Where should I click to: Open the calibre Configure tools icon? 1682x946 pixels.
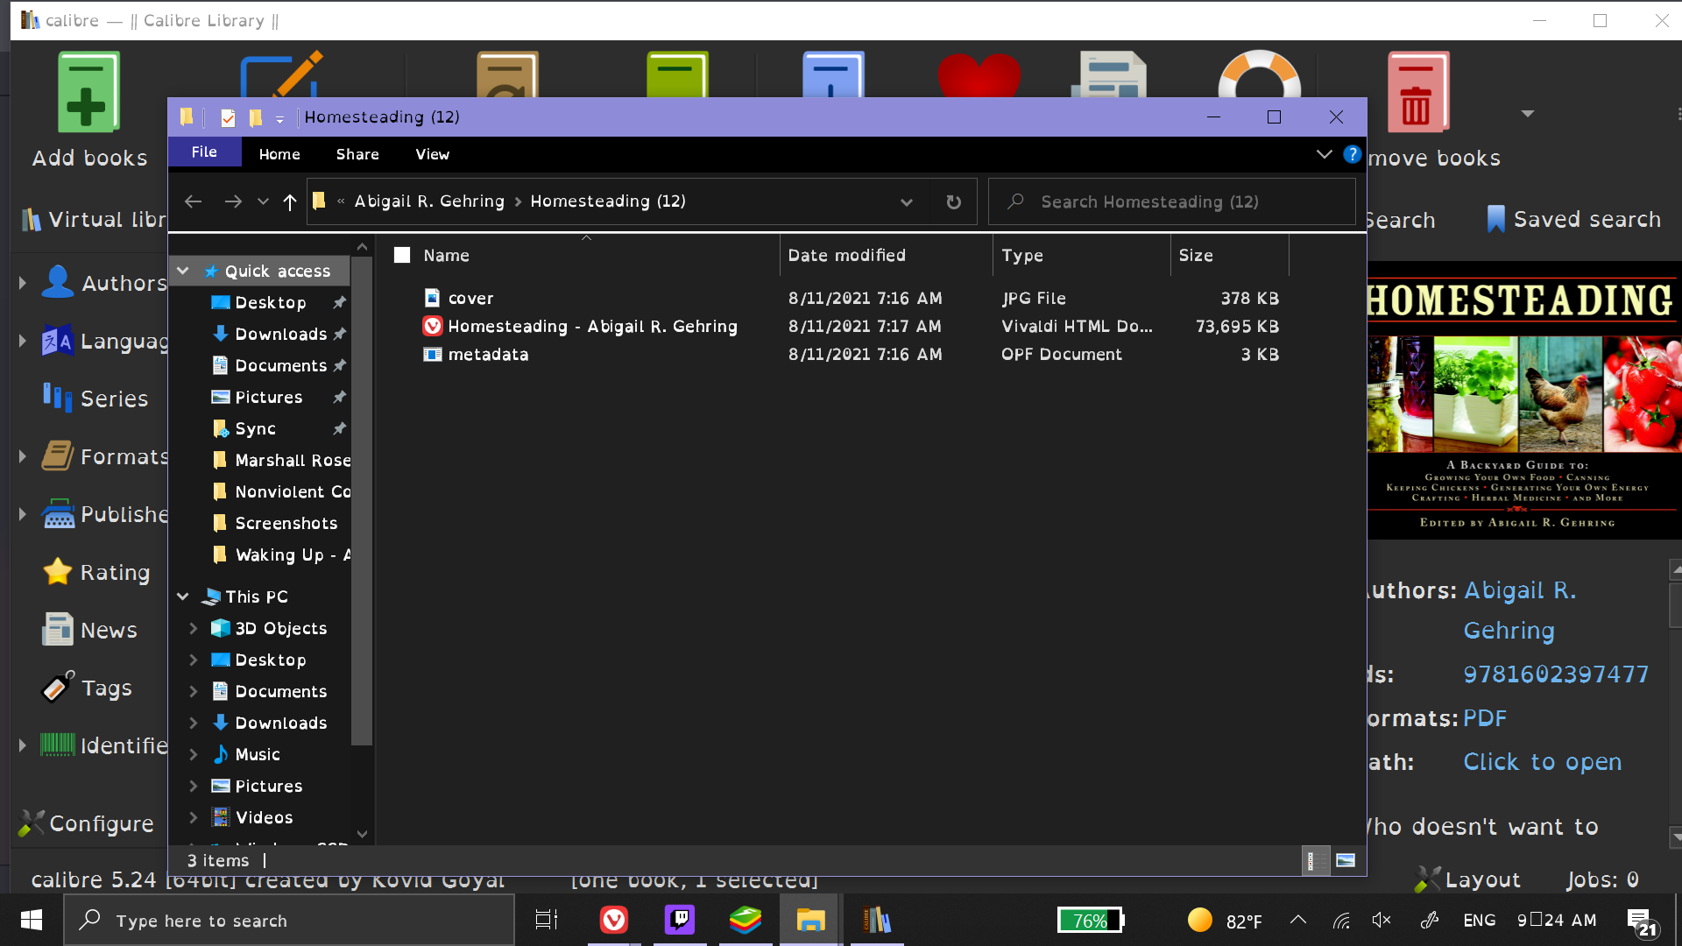(32, 822)
